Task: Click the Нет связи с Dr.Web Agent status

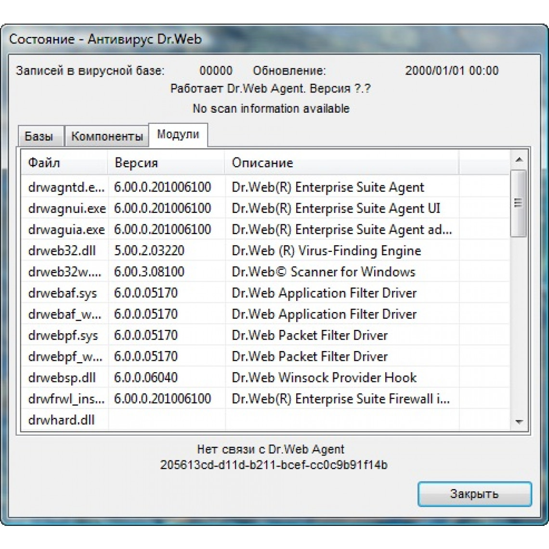Action: click(271, 449)
